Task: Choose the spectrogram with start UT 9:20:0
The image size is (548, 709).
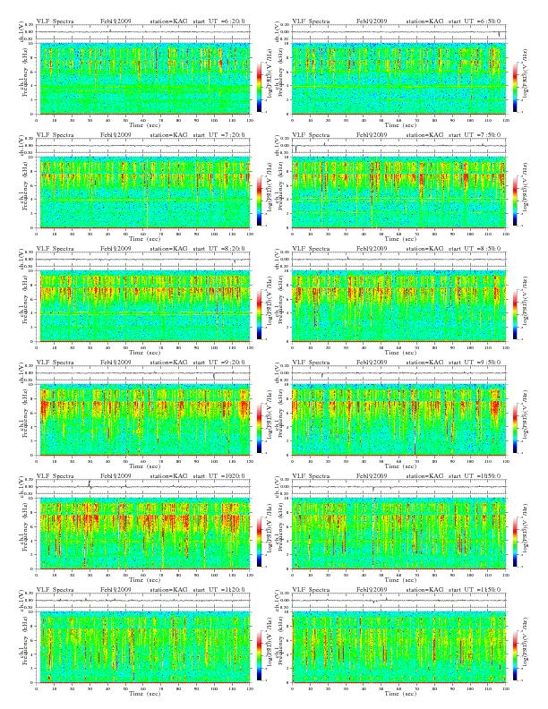Action: pyautogui.click(x=145, y=420)
